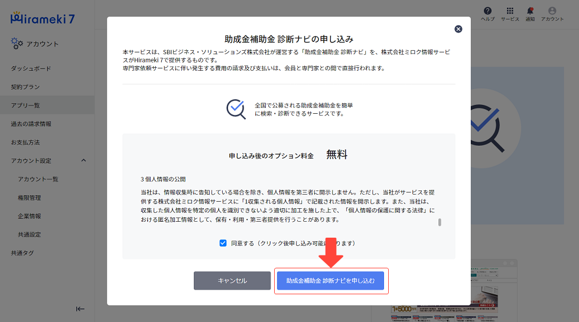Click the dialog title 助成金補助金 診断ナビの申し込み

pos(289,39)
